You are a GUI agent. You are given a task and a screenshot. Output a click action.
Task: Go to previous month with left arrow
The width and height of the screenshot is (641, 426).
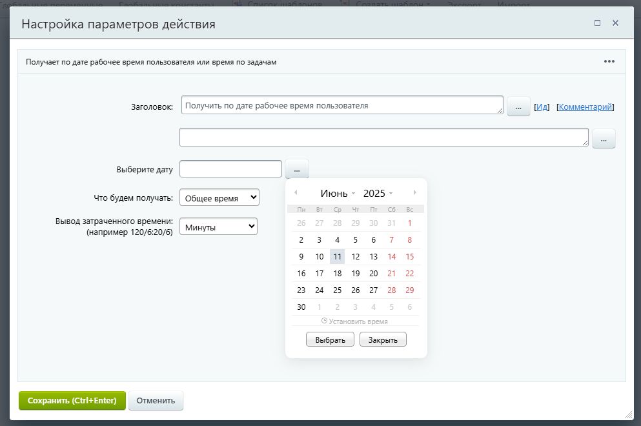296,192
